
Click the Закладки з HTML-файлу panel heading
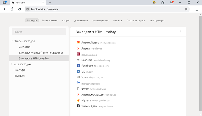96,32
